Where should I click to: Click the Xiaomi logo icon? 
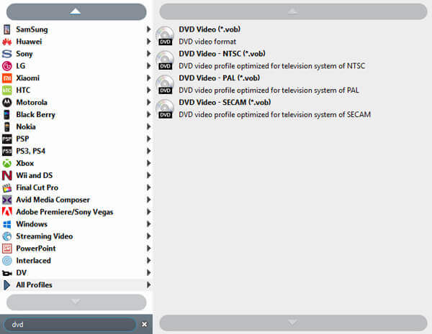tap(7, 78)
